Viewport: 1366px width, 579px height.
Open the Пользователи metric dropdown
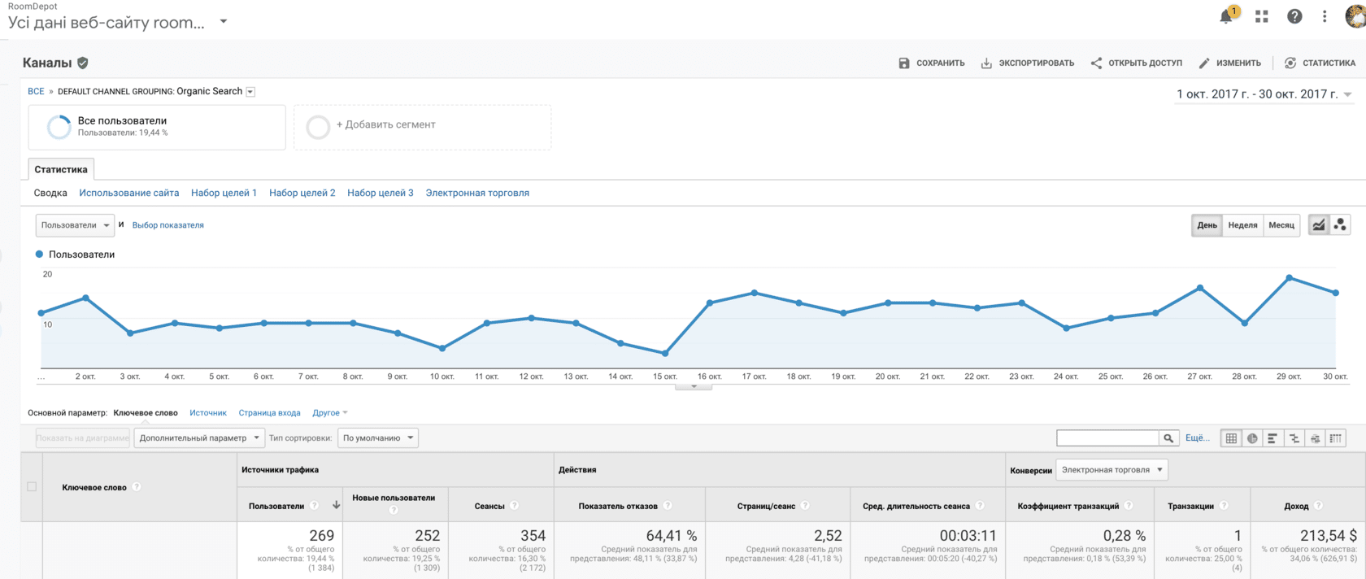pyautogui.click(x=75, y=225)
